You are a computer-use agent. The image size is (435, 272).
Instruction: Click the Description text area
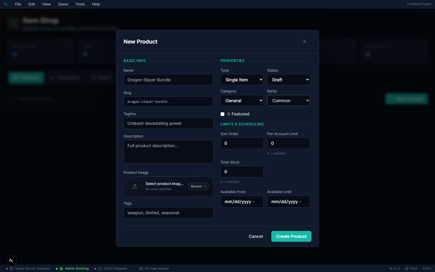click(168, 152)
